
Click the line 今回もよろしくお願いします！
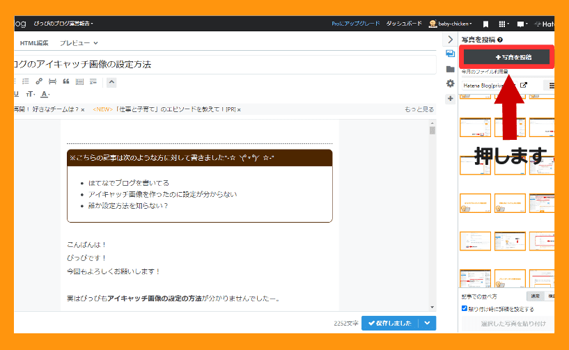(114, 271)
